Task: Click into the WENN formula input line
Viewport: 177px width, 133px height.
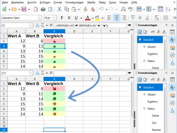Action: (x=90, y=26)
